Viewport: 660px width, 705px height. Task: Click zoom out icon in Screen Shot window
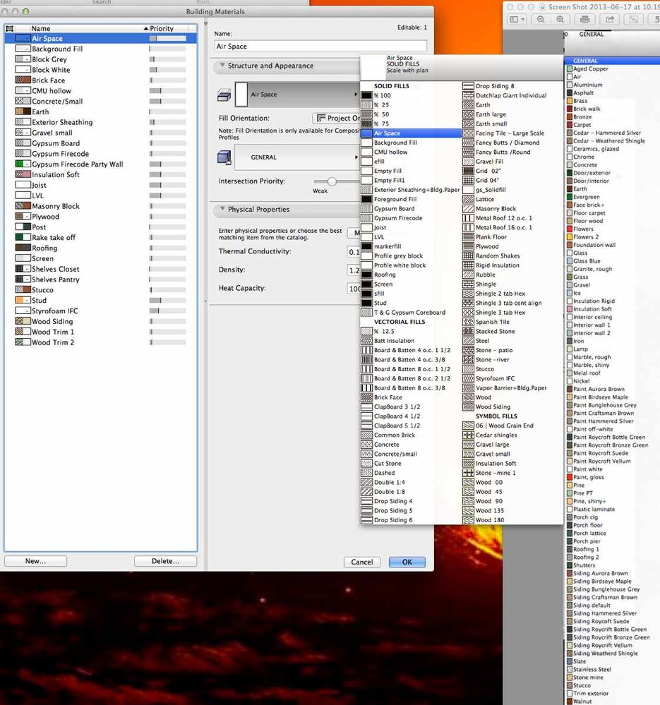point(541,19)
